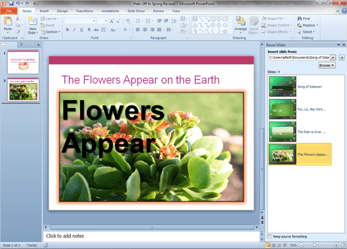Insert the Song of Solomon reuse slide

tap(300, 87)
